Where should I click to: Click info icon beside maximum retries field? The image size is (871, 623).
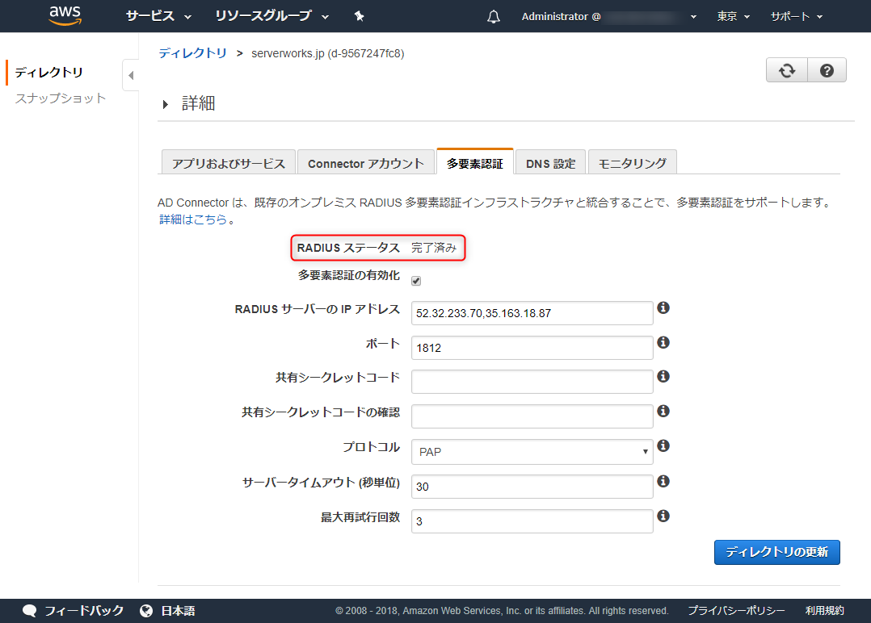[x=663, y=516]
